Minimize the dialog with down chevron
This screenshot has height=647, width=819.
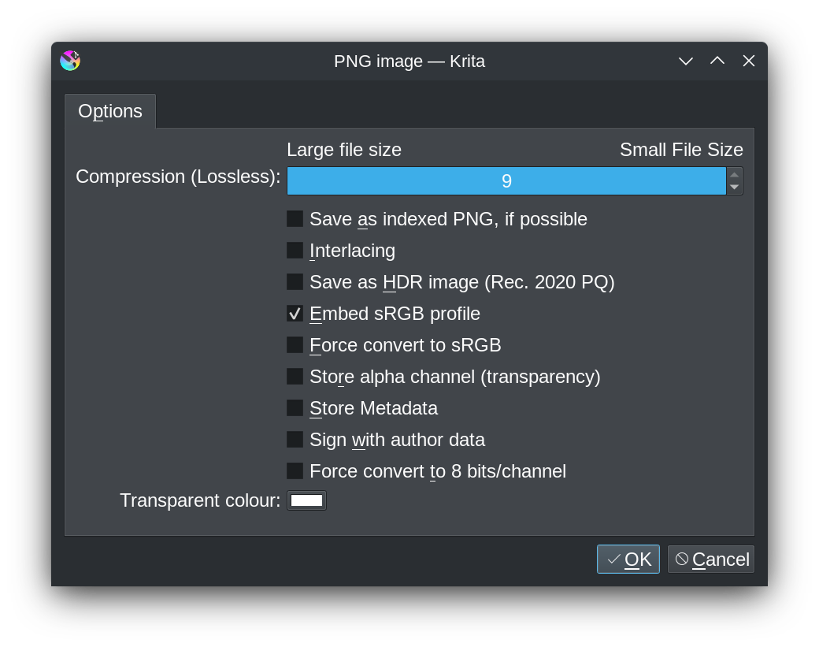pos(686,61)
